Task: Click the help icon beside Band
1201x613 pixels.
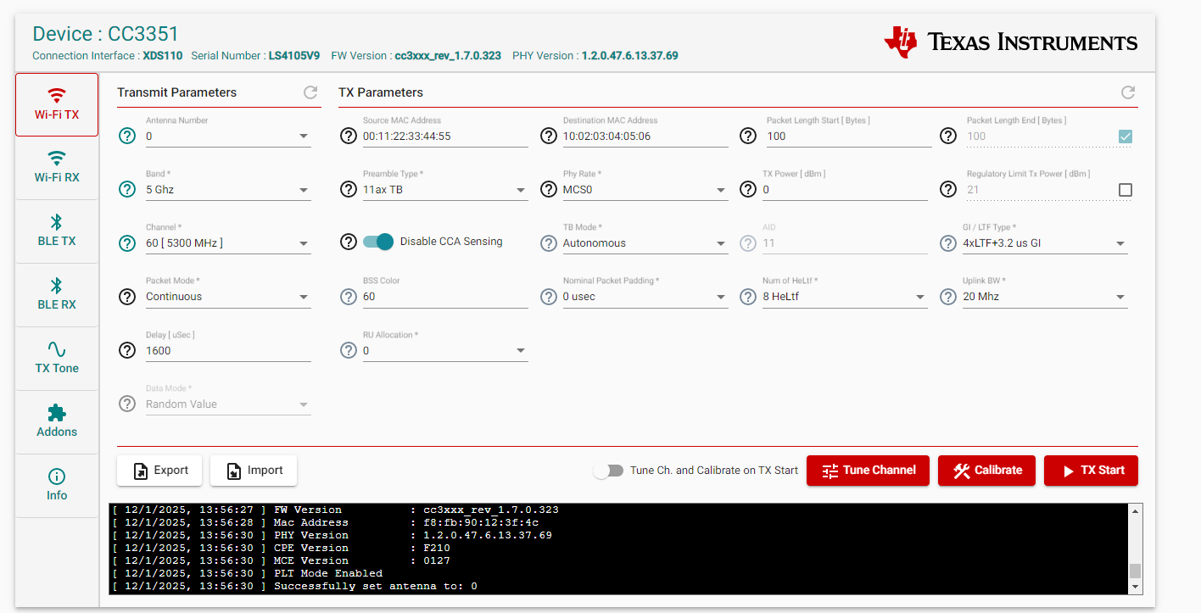Action: point(127,189)
